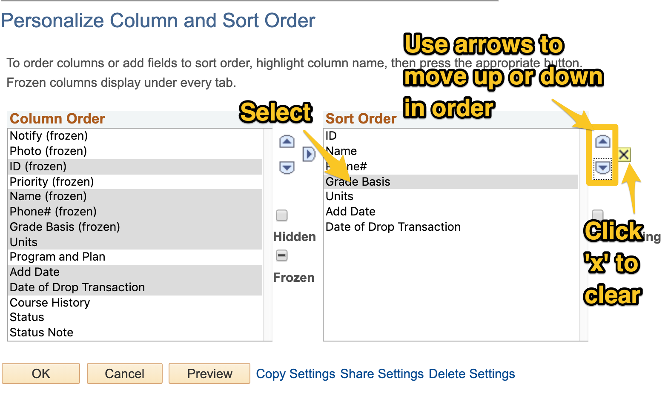Screen dimensions: 671x396
Task: Click the Sort Order move-down arrow
Action: [x=602, y=167]
